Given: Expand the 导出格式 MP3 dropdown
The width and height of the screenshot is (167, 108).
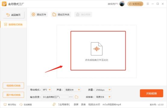Looking at the screenshot, I should [46, 90].
